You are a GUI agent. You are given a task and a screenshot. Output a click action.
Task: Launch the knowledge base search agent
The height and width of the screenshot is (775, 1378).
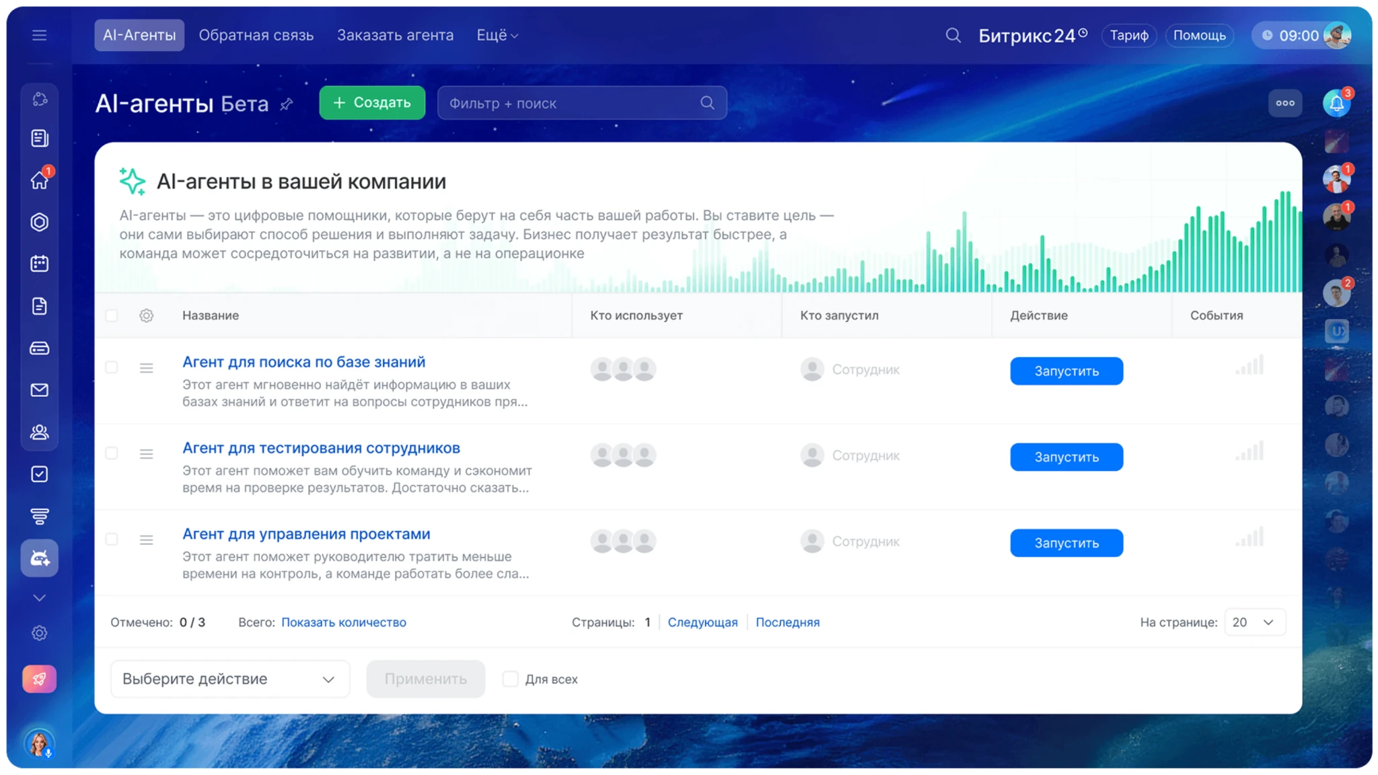tap(1066, 371)
